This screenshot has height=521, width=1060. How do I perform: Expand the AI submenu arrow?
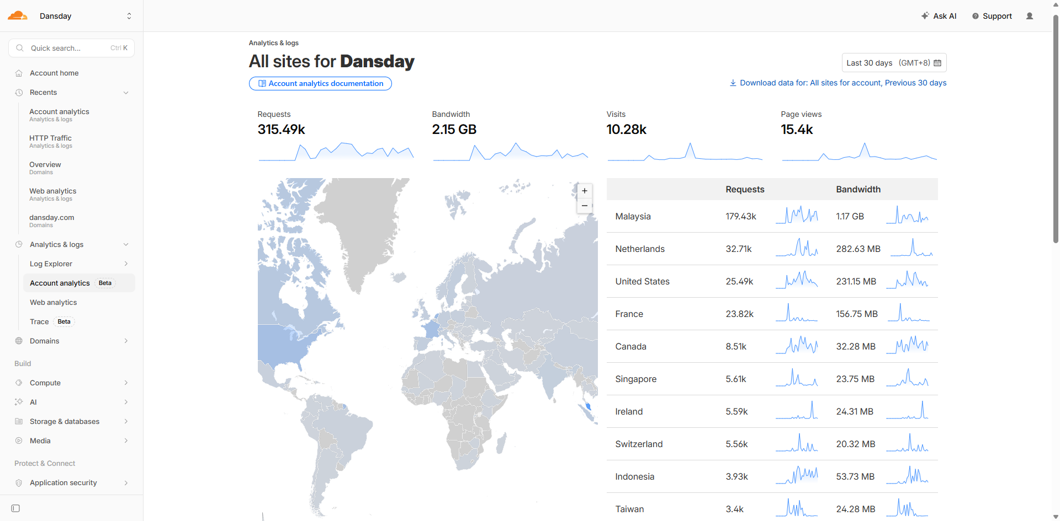pos(126,402)
